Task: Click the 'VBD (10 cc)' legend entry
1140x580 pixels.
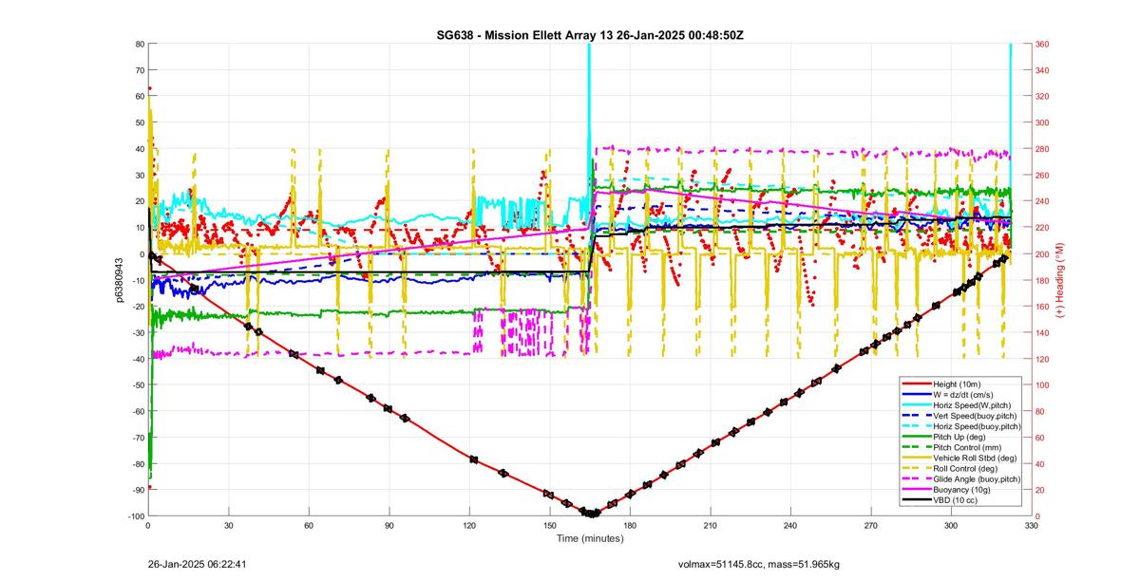Action: coord(956,500)
